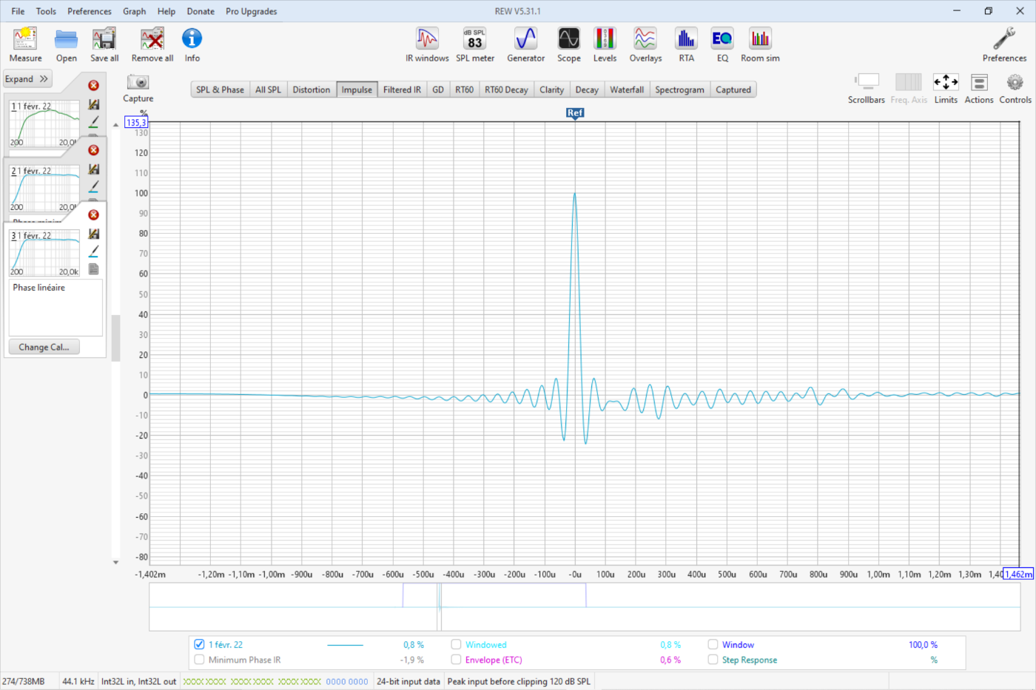Screen dimensions: 1036x690
Task: Switch to the Waterfall tab
Action: 626,89
